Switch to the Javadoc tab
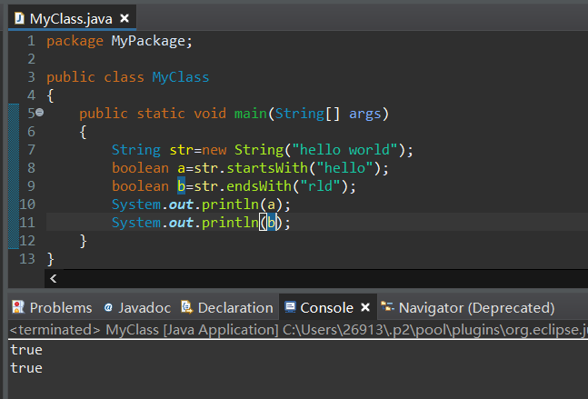This screenshot has width=588, height=399. (137, 307)
